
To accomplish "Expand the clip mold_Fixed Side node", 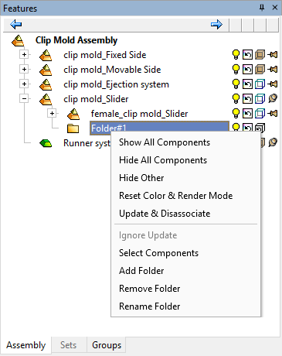I will click(x=24, y=55).
